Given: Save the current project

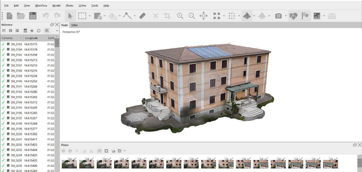Looking at the screenshot, I should [x=33, y=16].
